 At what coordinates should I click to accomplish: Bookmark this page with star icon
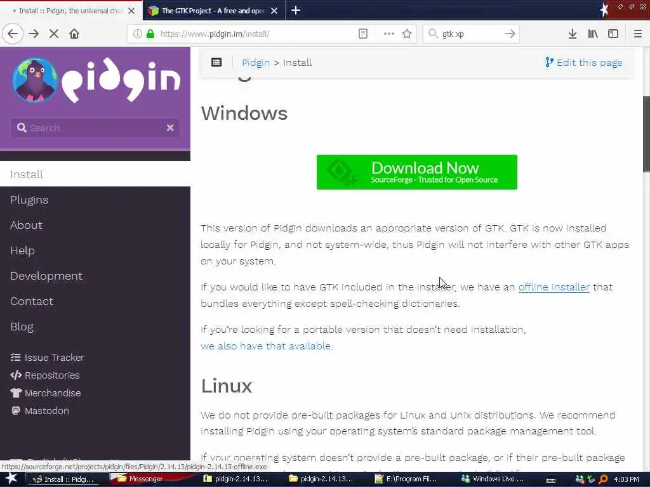pos(407,34)
